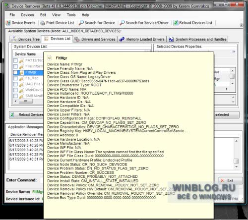Click the Search for Device button

pyautogui.click(x=97, y=23)
